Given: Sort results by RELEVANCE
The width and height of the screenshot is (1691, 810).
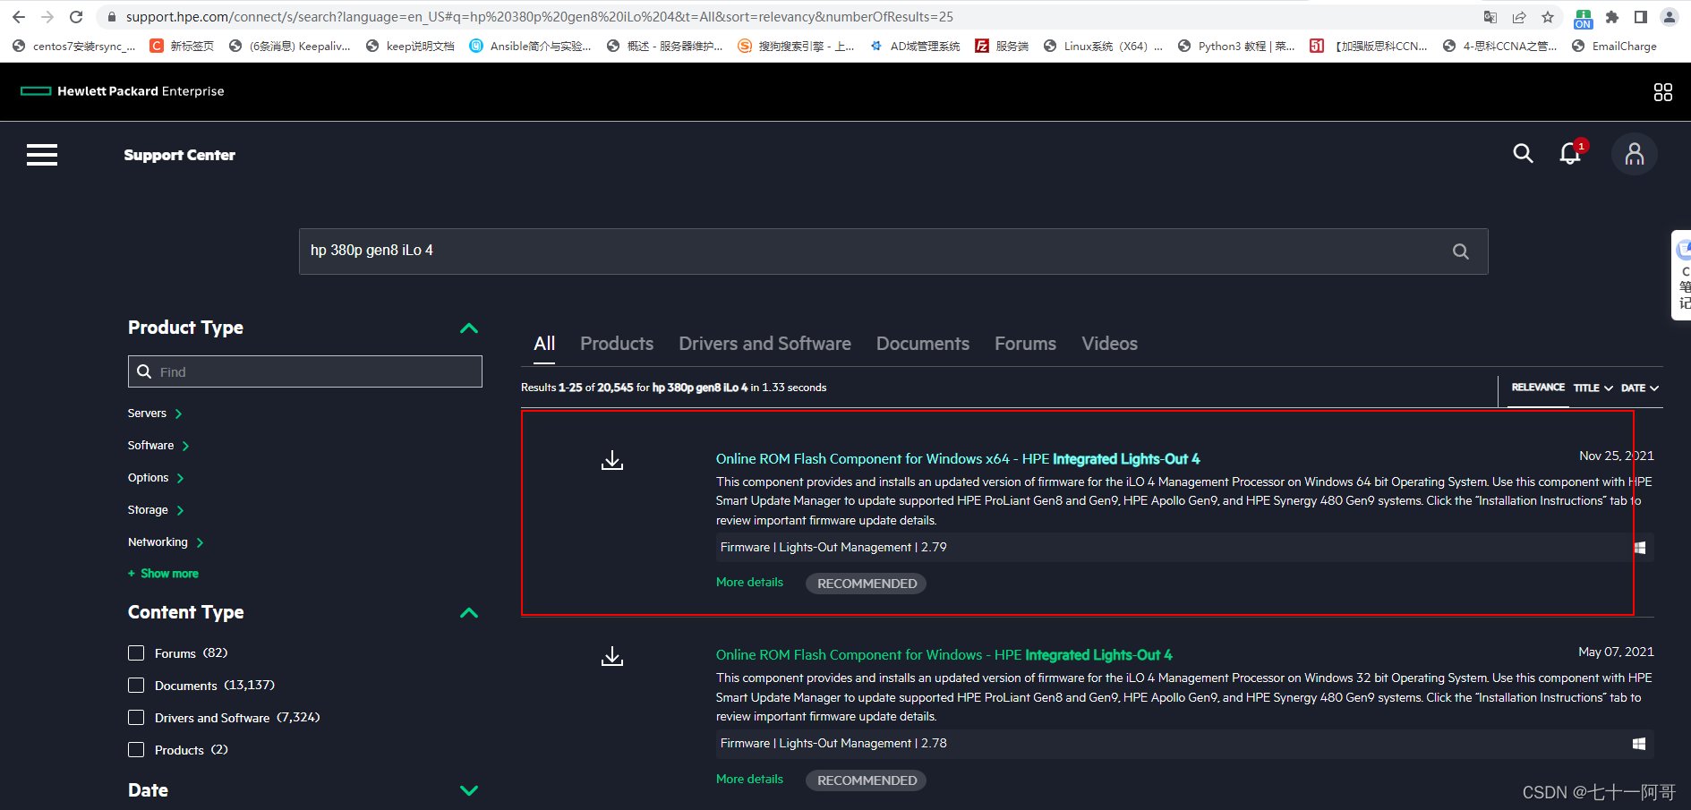Looking at the screenshot, I should click(1538, 388).
